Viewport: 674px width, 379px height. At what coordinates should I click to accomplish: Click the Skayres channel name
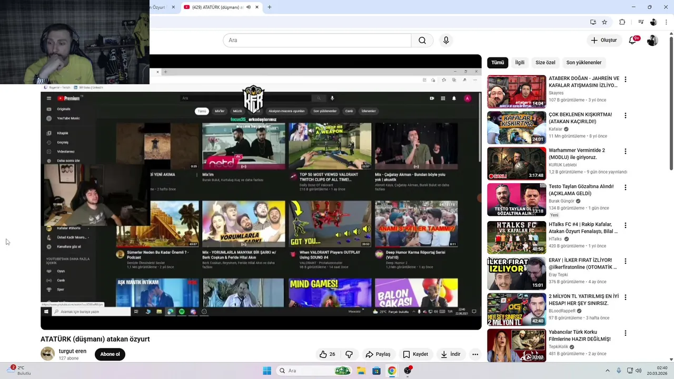[x=556, y=93]
